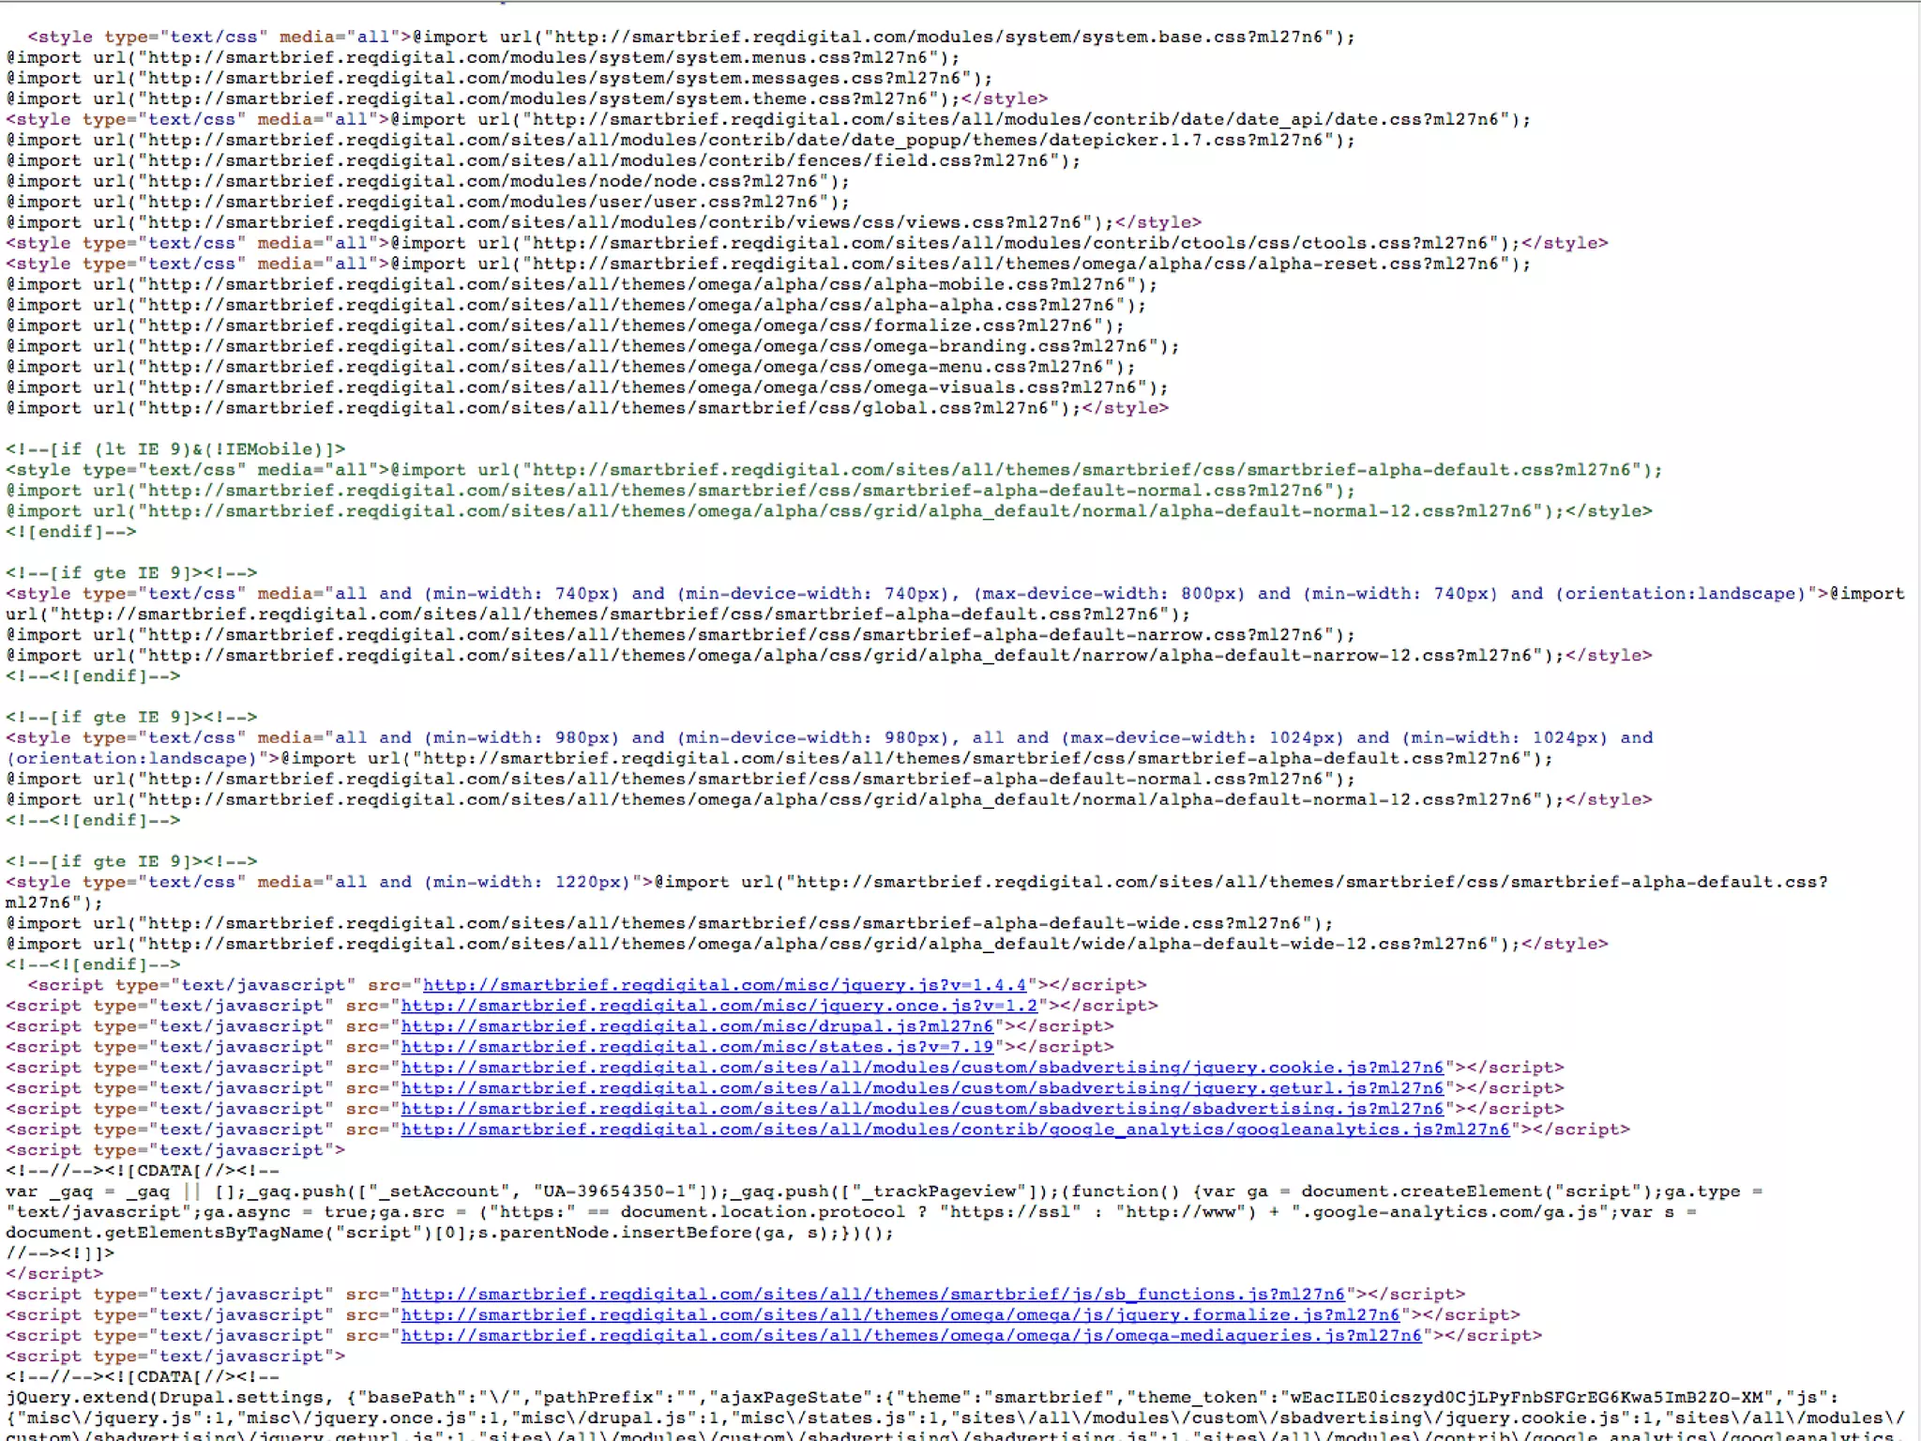Open the sb_functions.js script link
The image size is (1921, 1441).
click(x=873, y=1295)
